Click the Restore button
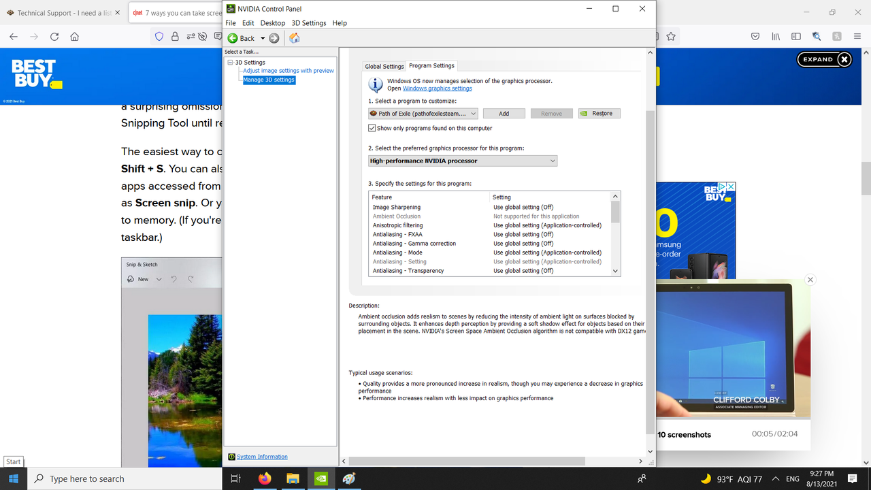Image resolution: width=871 pixels, height=490 pixels. pyautogui.click(x=599, y=114)
